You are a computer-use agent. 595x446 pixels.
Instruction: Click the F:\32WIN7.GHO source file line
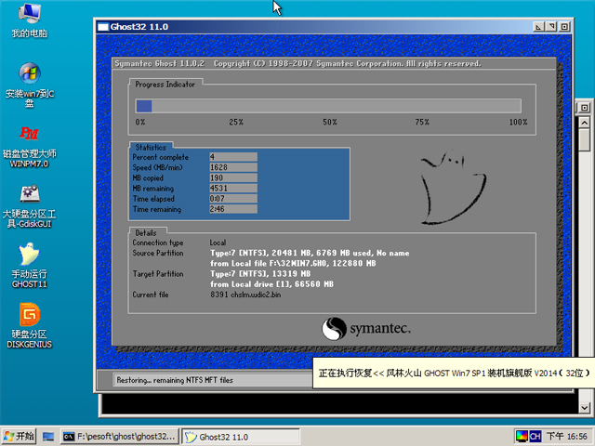(293, 263)
